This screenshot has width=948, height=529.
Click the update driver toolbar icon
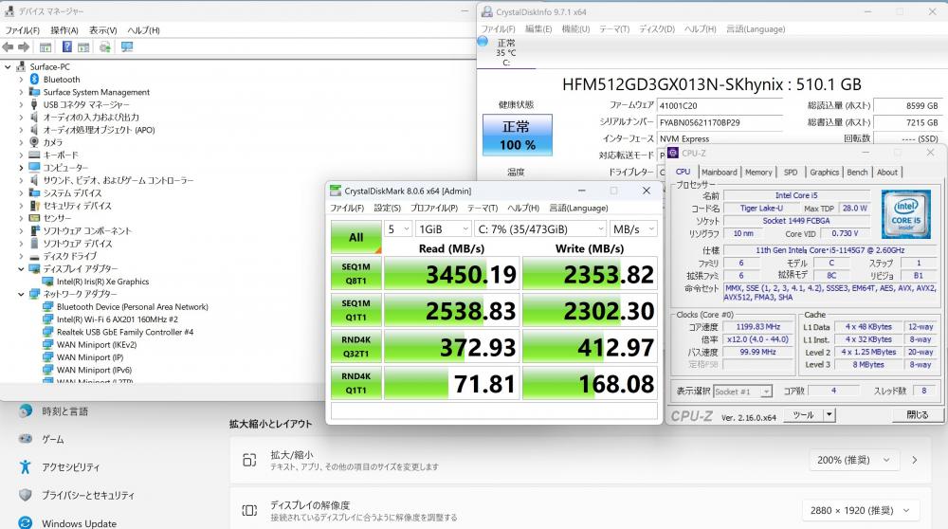click(x=104, y=46)
